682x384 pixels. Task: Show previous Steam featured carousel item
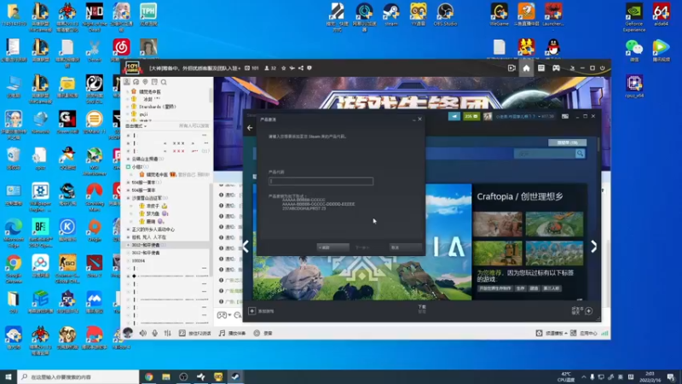pyautogui.click(x=246, y=247)
